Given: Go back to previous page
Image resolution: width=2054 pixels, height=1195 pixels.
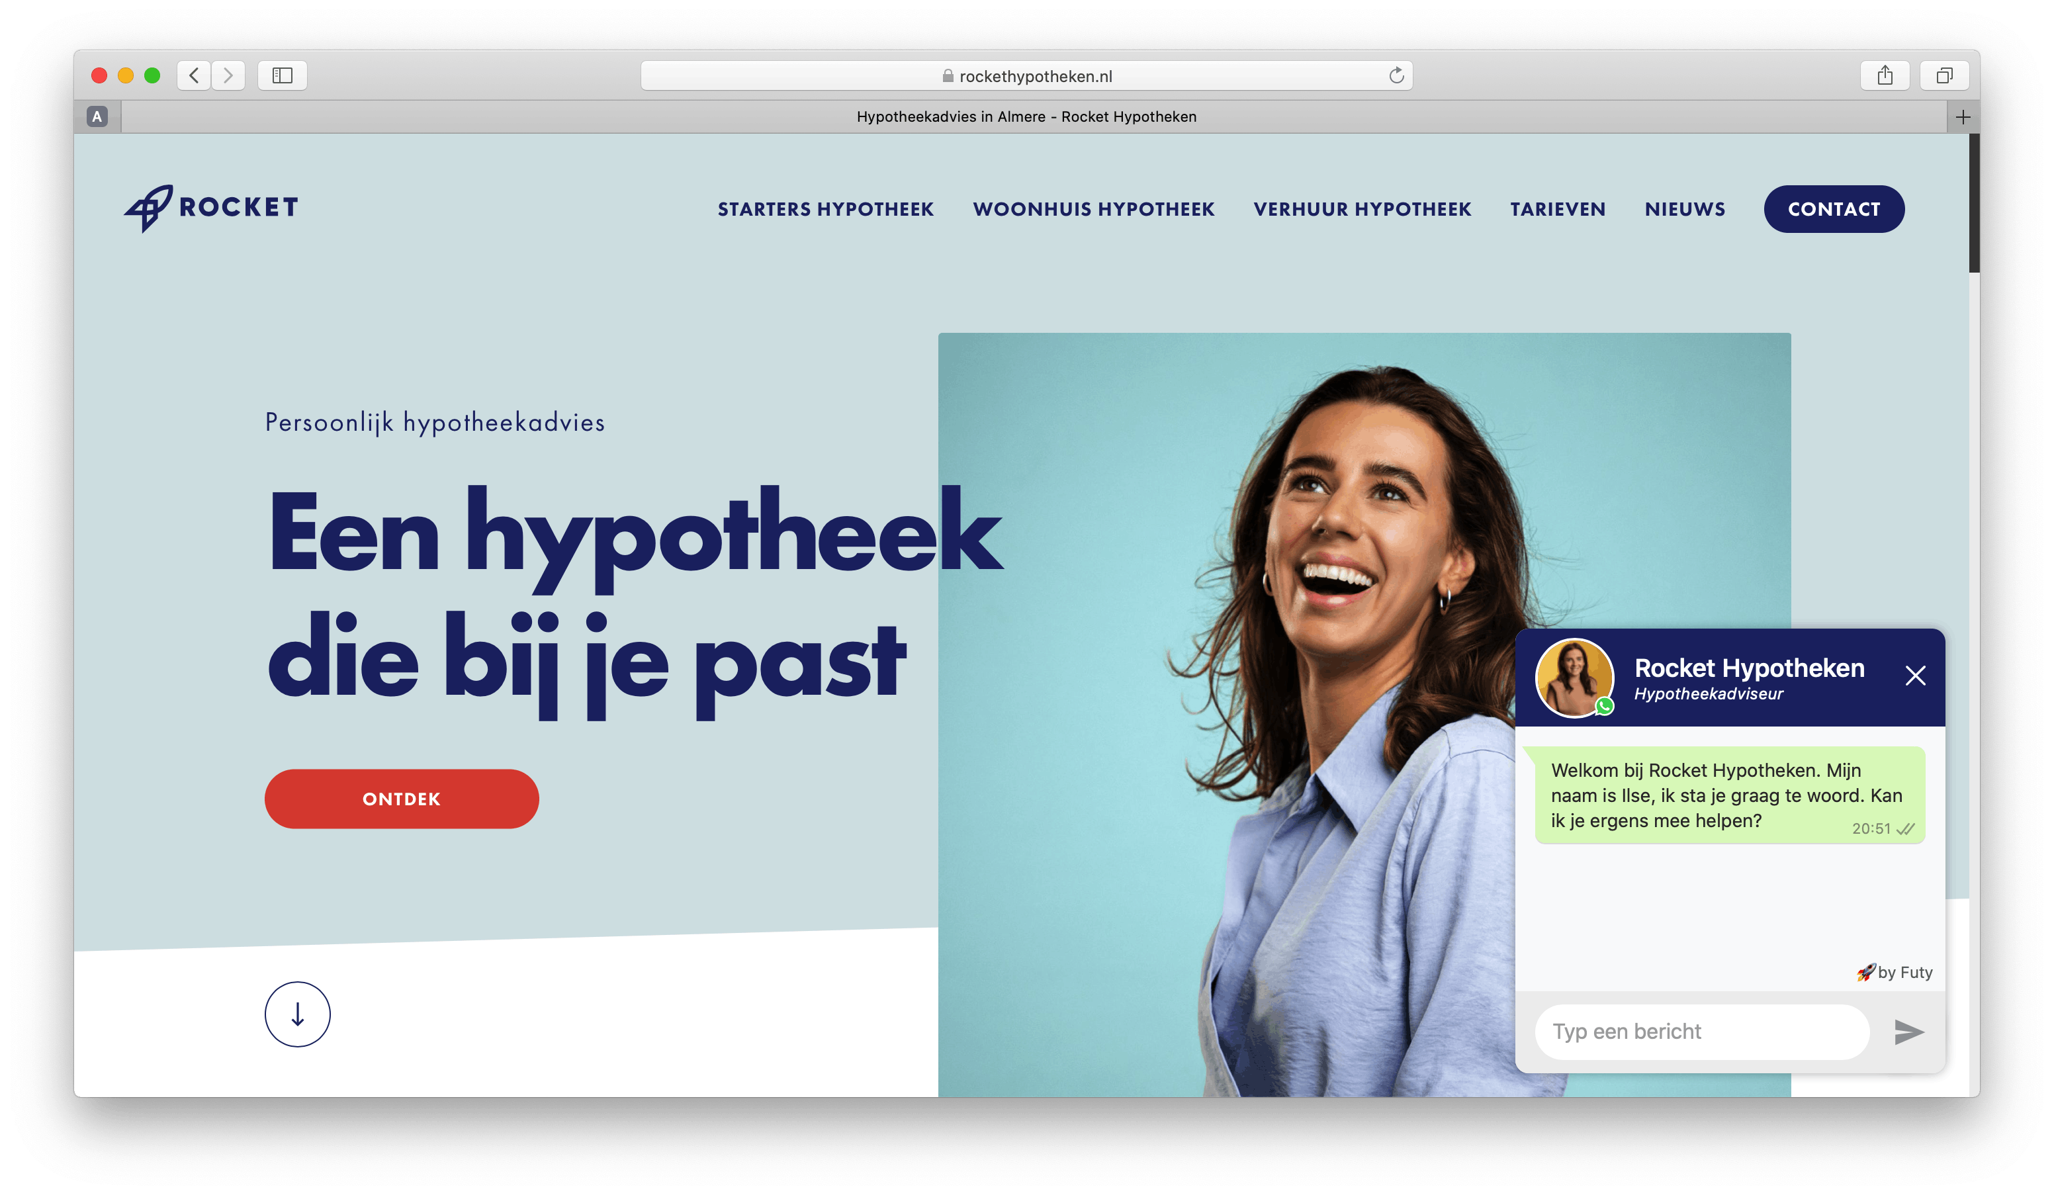Looking at the screenshot, I should 194,76.
